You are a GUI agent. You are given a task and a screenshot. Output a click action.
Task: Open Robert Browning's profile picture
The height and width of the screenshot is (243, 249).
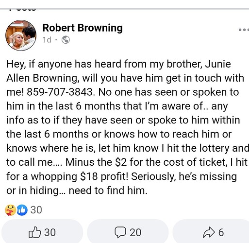21,35
